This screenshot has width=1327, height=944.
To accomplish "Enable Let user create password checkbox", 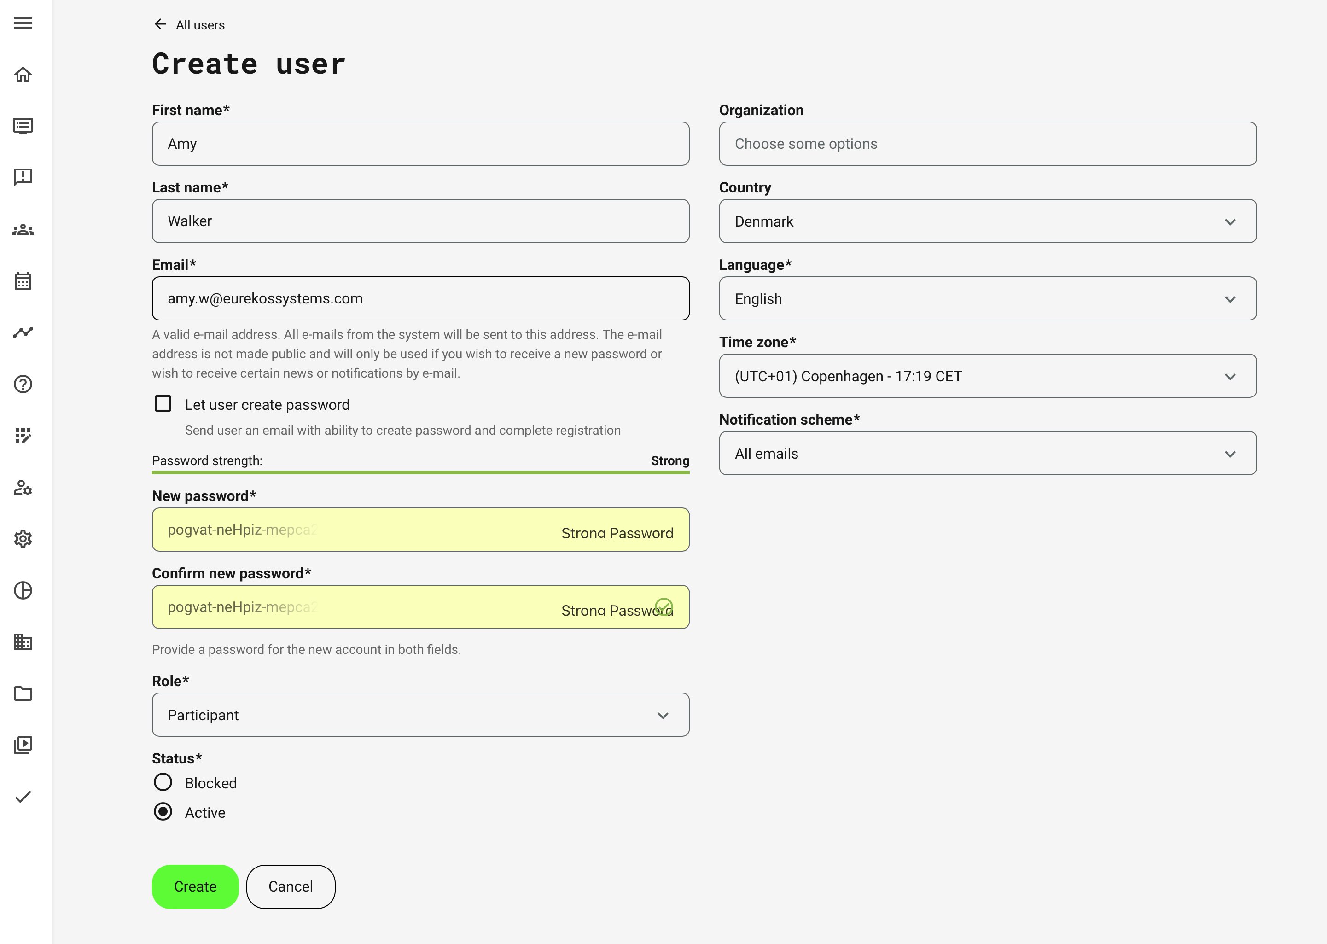I will click(x=163, y=404).
